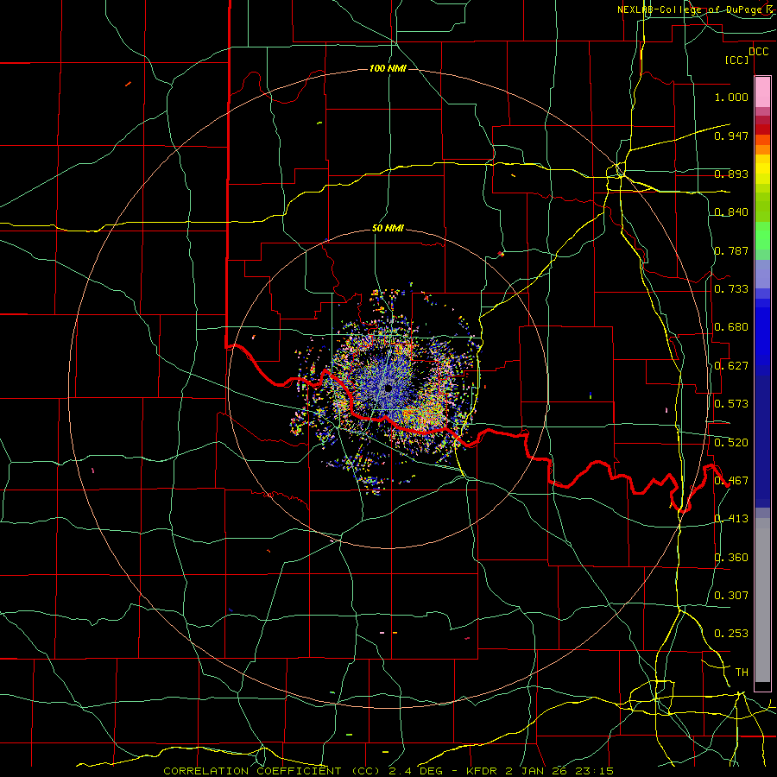Click the 0.520 scale value
This screenshot has height=777, width=777.
(x=731, y=443)
